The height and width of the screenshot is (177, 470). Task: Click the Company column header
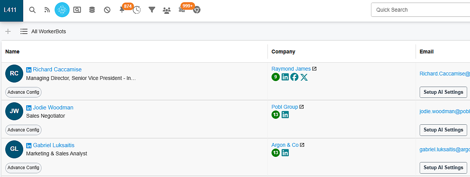click(283, 52)
